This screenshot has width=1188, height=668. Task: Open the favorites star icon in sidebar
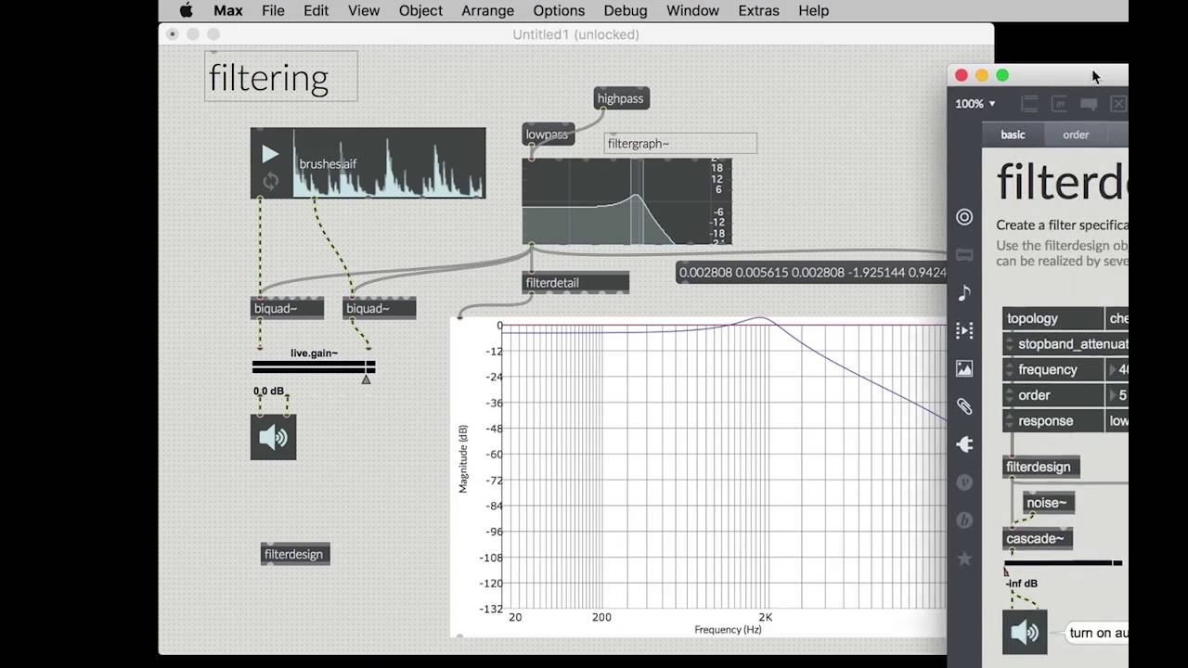click(964, 559)
